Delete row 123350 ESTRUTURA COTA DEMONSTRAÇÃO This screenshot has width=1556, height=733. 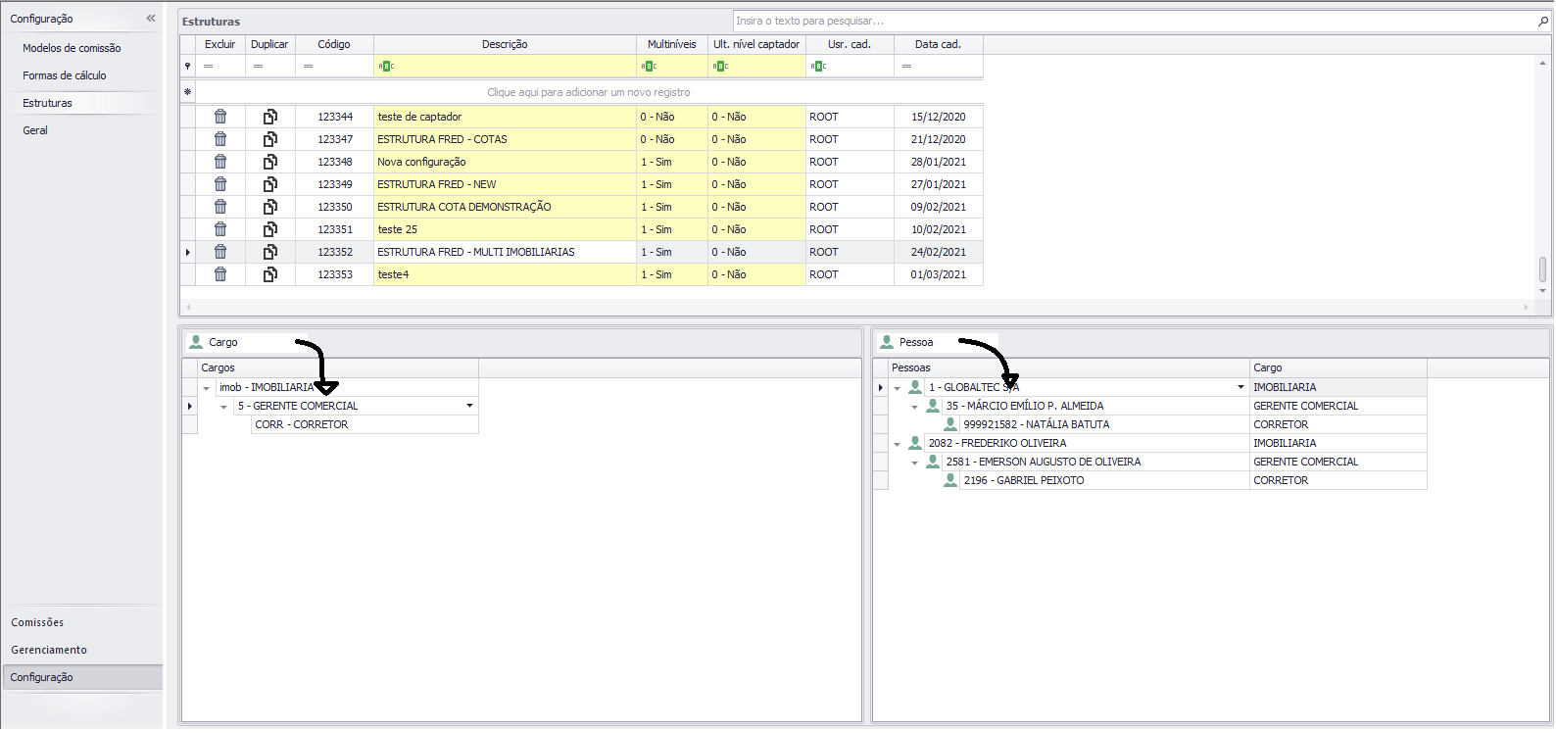220,207
